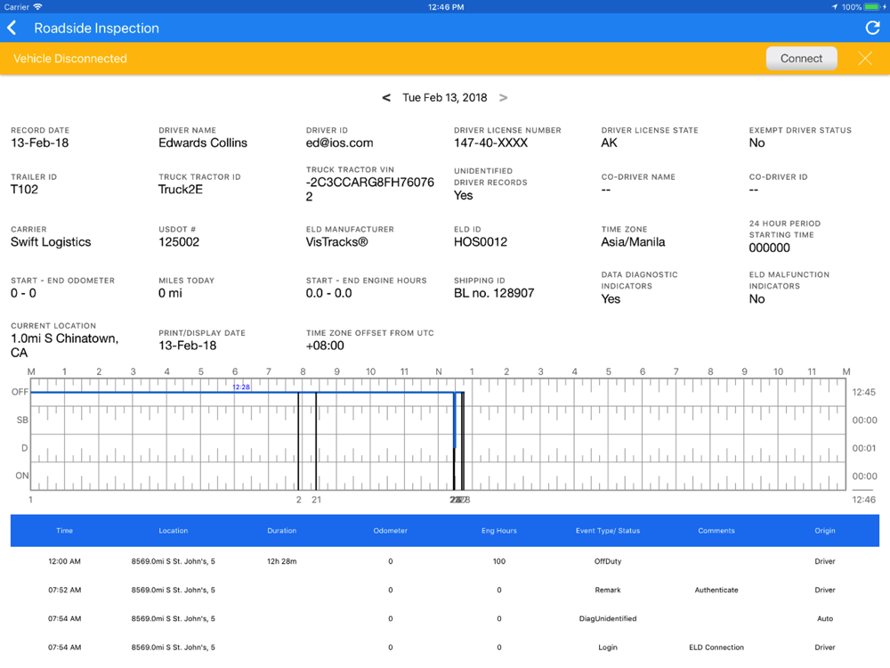Tap the Connect button
The width and height of the screenshot is (890, 668).
[x=801, y=59]
